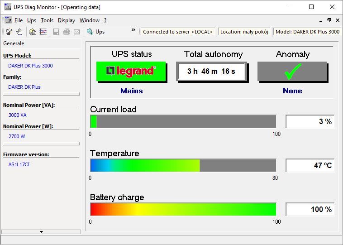Viewport: 343px width, 245px height.
Task: Click the Location: mały pokój status
Action: coord(244,32)
